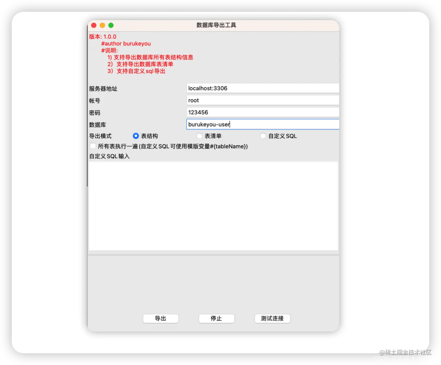Viewport: 441px width, 365px height.
Task: Click the 版本: 1.0.0 text
Action: (103, 36)
